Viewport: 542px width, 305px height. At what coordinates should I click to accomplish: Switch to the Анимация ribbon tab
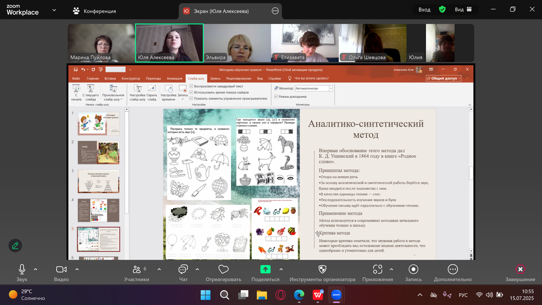[174, 78]
